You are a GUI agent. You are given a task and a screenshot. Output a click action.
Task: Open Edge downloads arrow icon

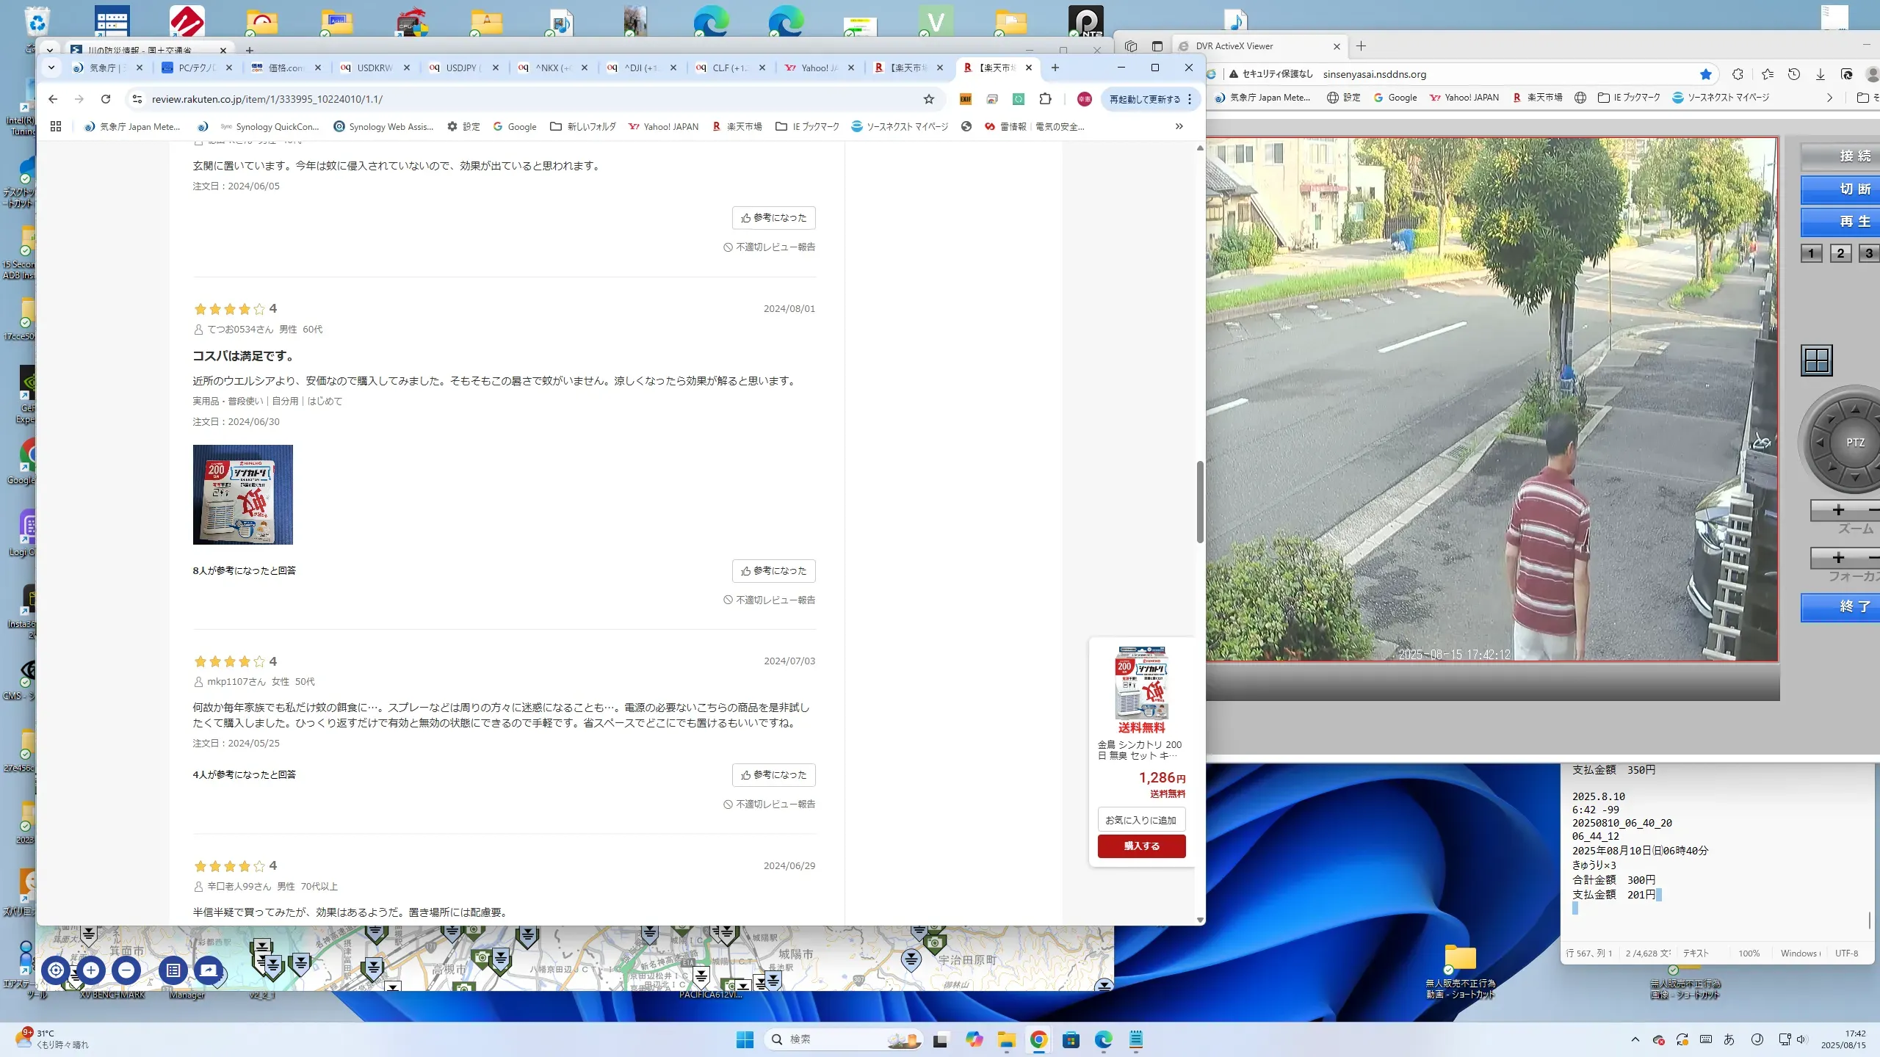click(x=1820, y=74)
